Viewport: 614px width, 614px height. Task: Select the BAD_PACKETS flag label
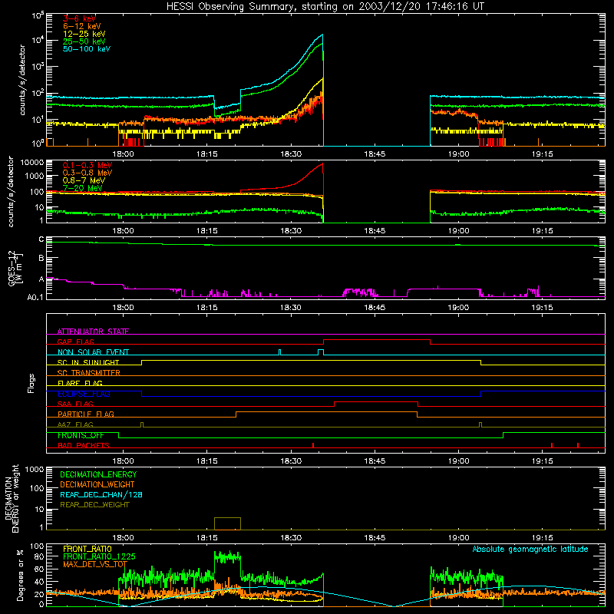[84, 445]
